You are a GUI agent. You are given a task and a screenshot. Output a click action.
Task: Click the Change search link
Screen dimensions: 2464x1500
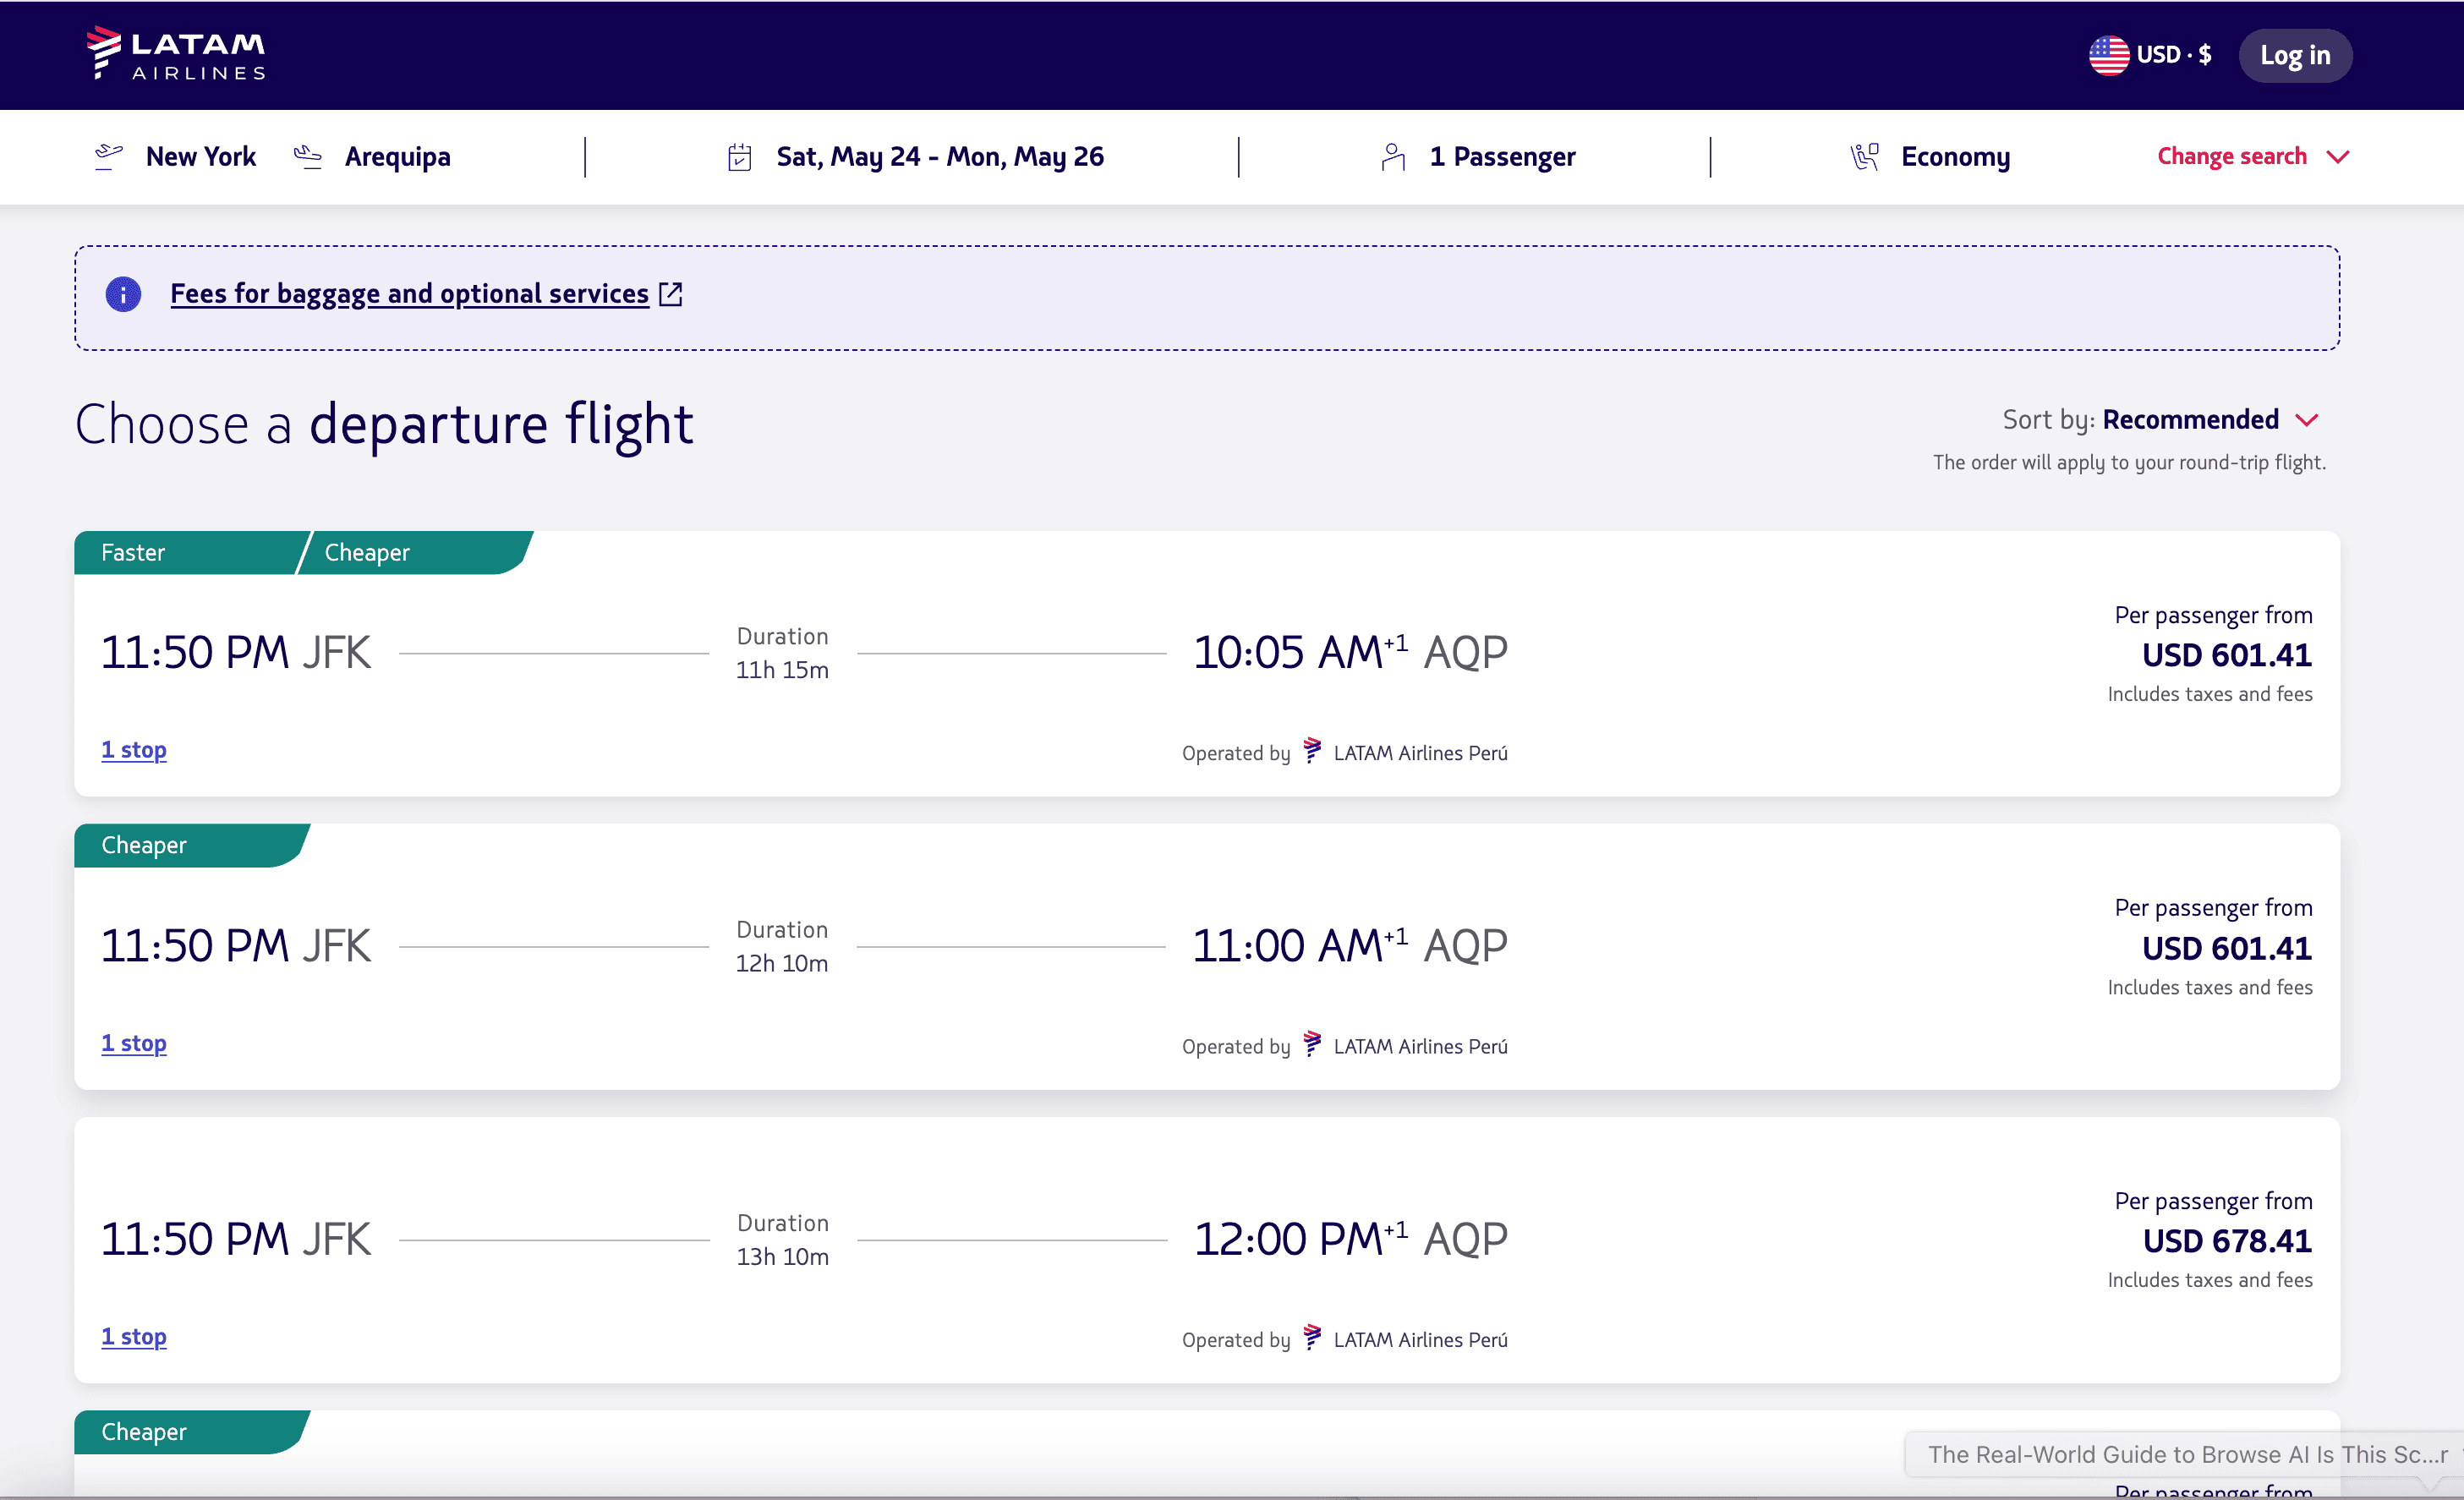[x=2231, y=157]
